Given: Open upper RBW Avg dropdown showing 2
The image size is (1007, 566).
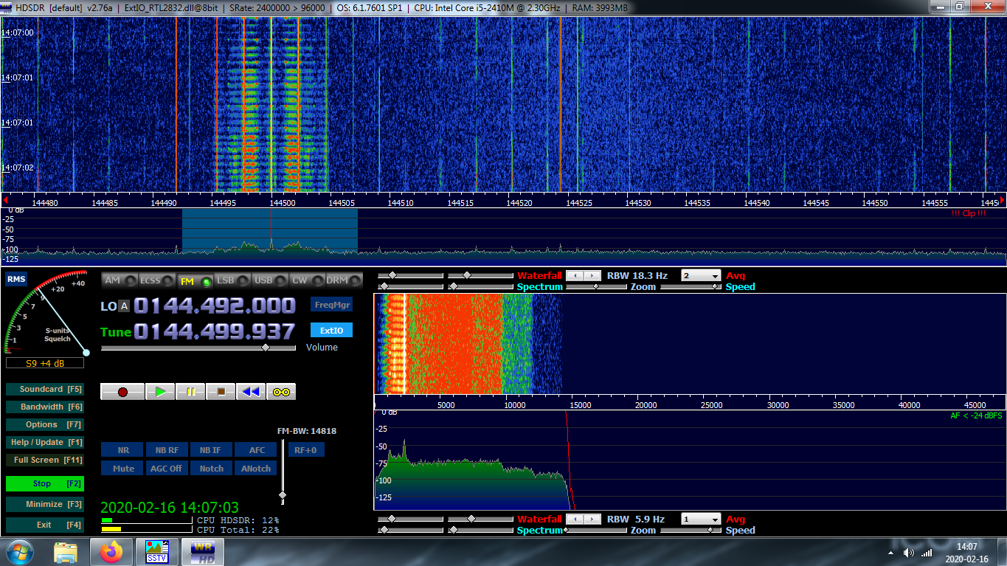Looking at the screenshot, I should point(701,276).
